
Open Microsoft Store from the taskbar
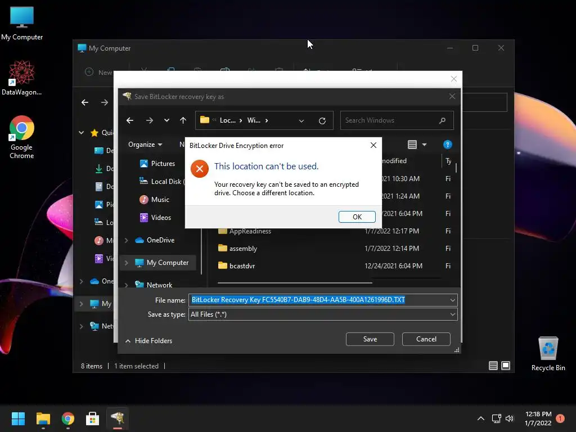[92, 418]
